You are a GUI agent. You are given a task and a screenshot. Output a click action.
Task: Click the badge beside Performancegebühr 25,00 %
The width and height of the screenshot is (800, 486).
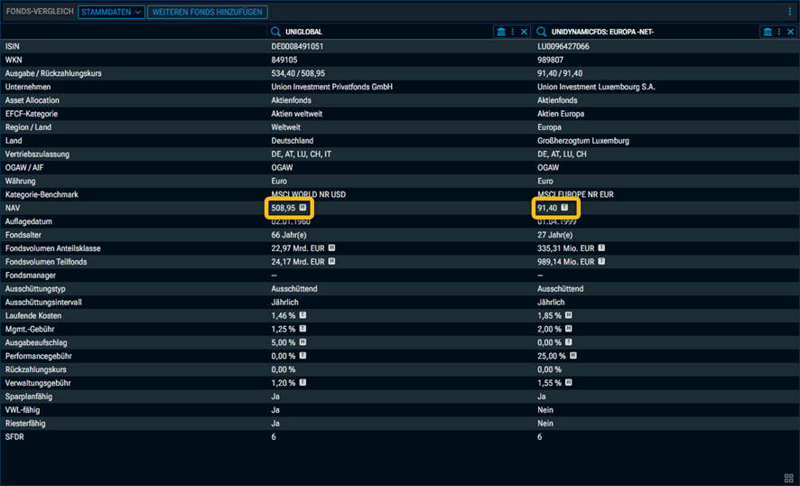(573, 355)
